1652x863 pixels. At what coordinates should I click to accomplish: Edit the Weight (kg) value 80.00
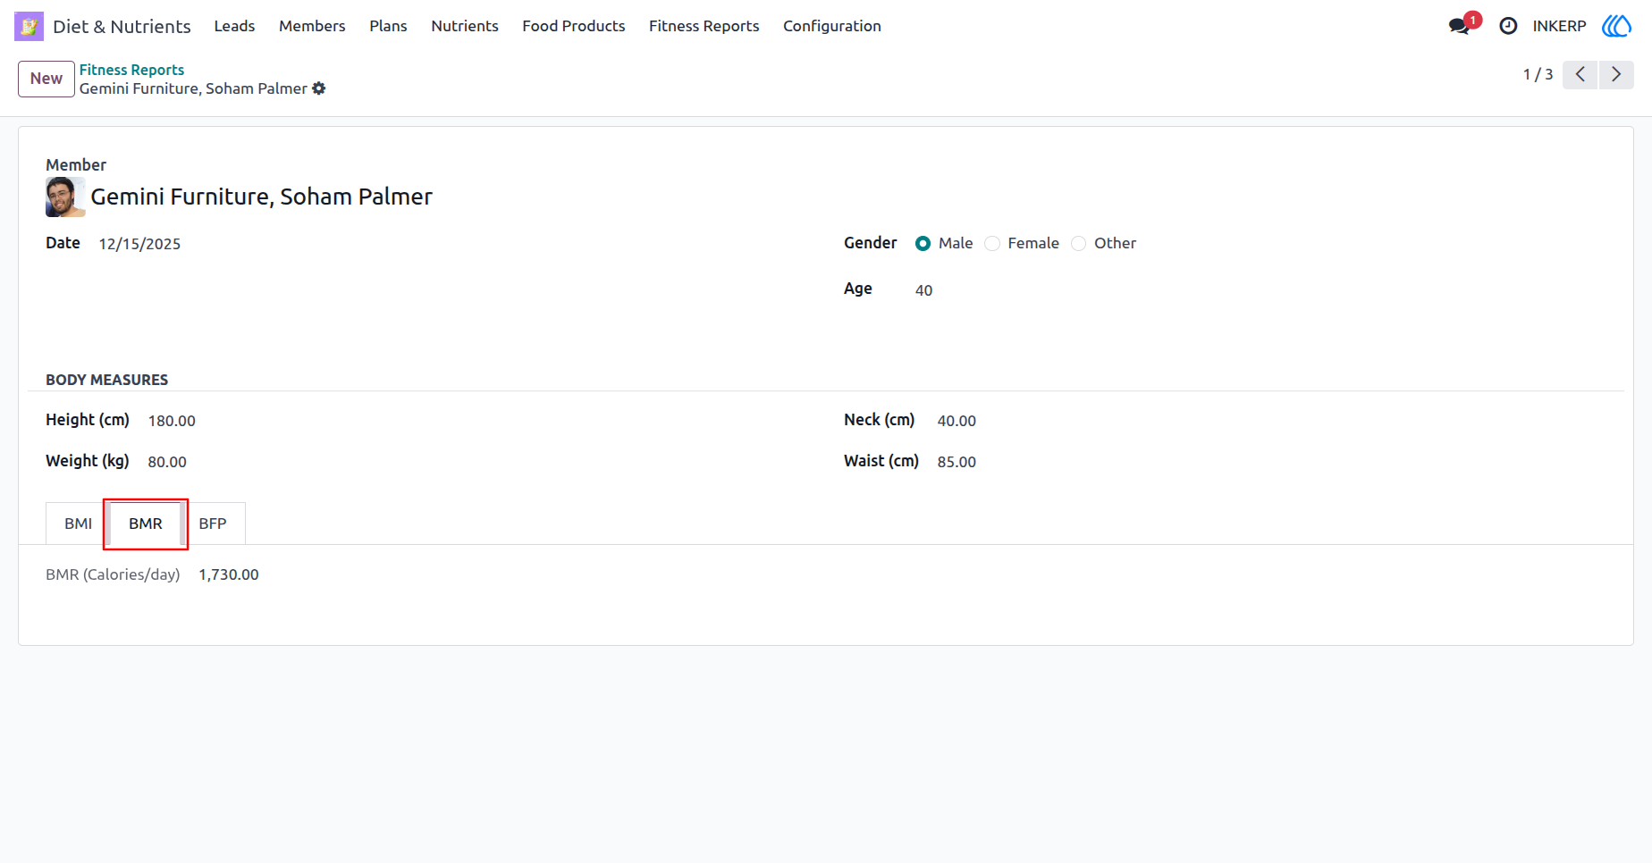167,462
